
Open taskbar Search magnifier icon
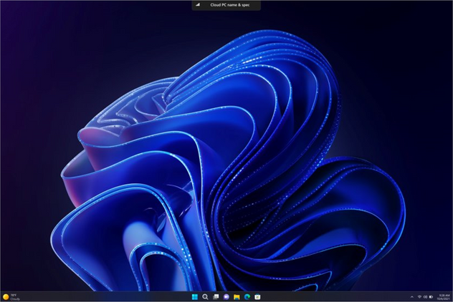click(x=205, y=296)
